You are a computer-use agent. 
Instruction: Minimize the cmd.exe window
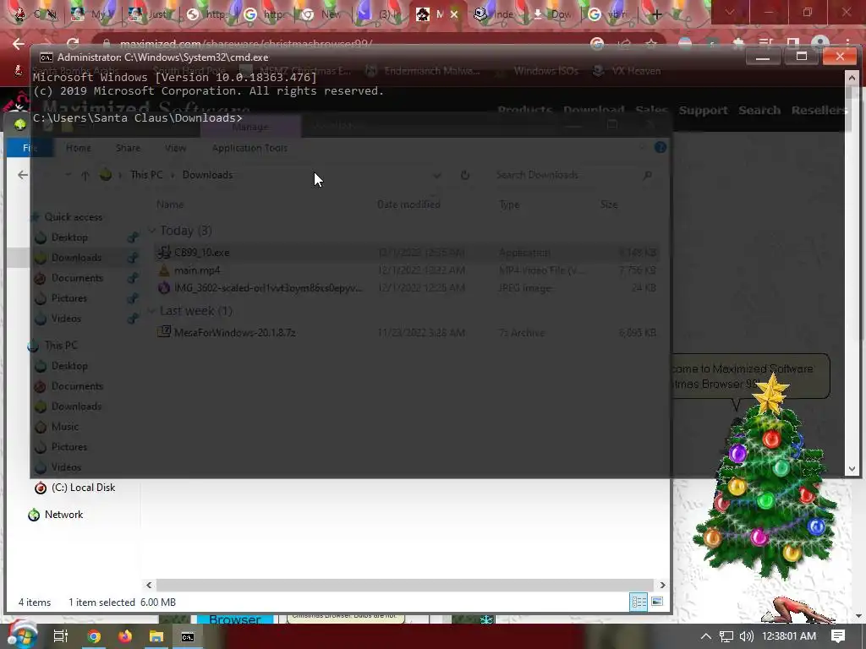click(763, 57)
